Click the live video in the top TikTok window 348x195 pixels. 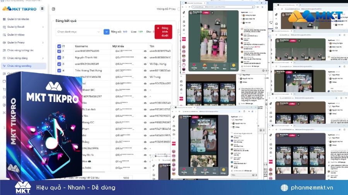tap(213, 37)
